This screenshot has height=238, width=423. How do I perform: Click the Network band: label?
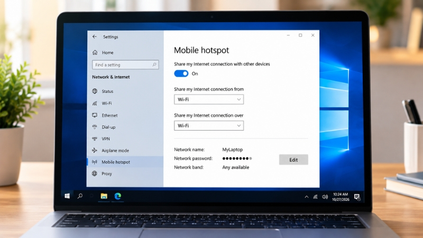189,167
